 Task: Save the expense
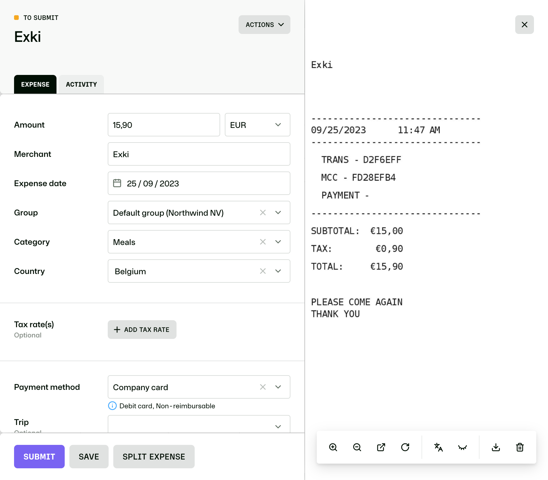(89, 457)
